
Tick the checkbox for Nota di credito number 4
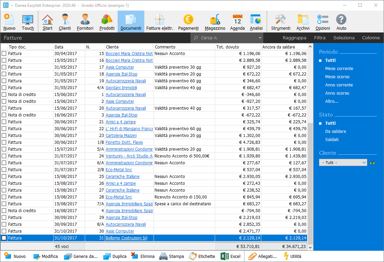click(4, 211)
